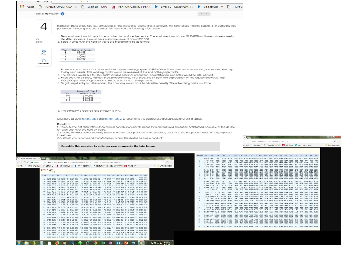Launch Chrome from the taskbar

[x=95, y=243]
